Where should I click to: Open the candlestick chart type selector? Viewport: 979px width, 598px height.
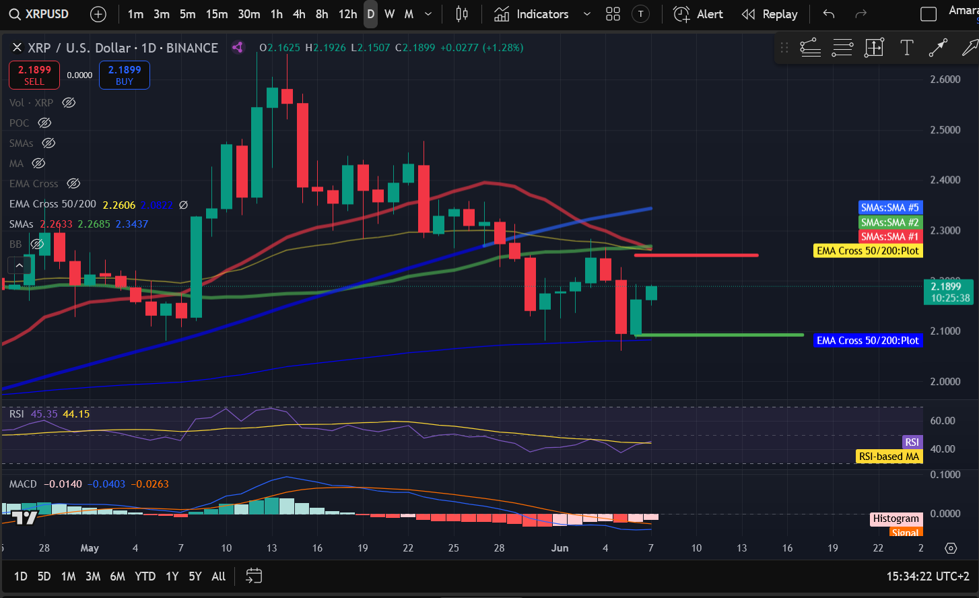[462, 14]
